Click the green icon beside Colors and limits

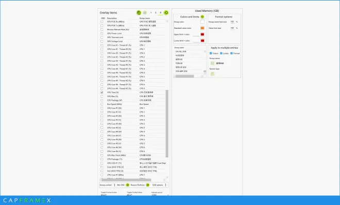tap(202, 16)
